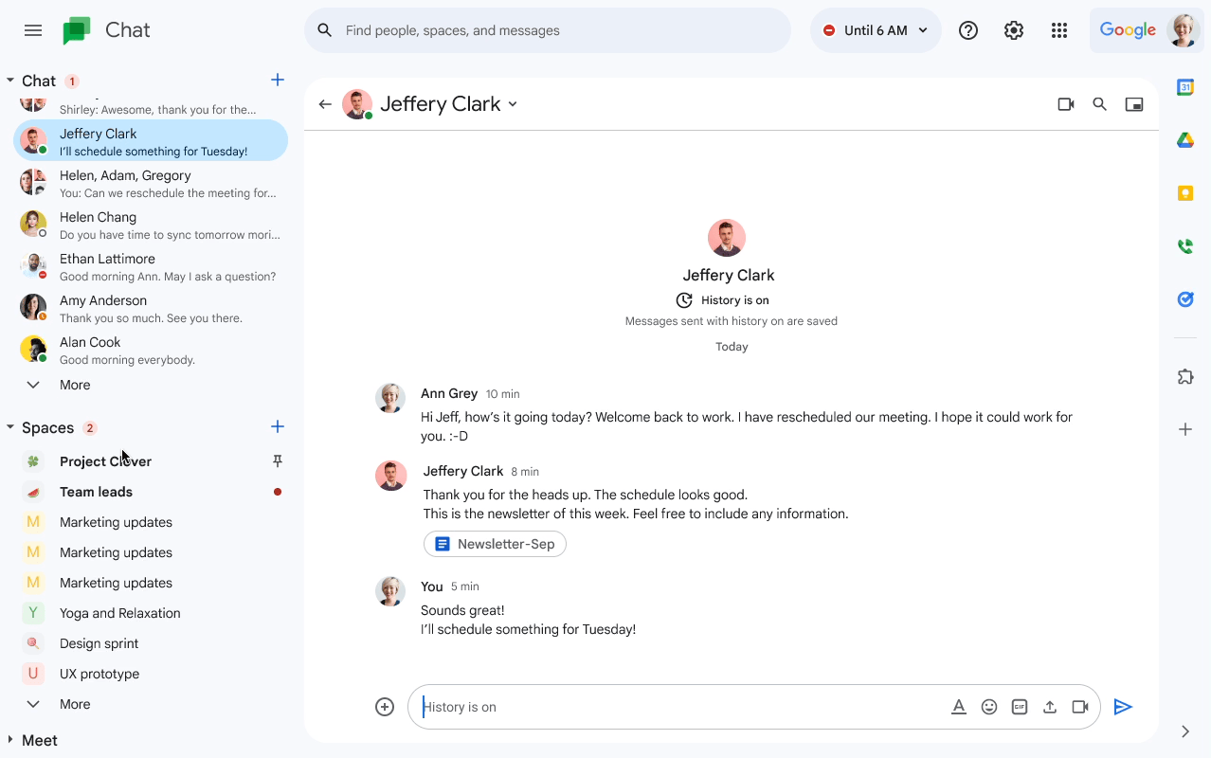Image resolution: width=1211 pixels, height=758 pixels.
Task: Open Google Drive from the side panel
Action: coord(1184,139)
